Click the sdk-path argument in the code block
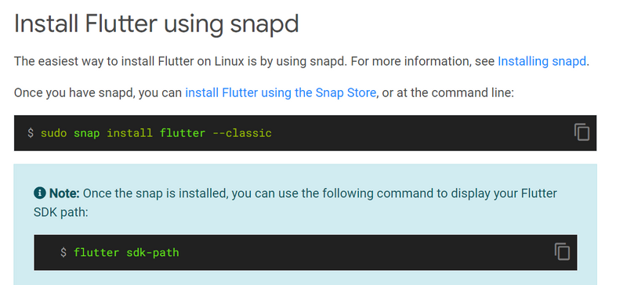The width and height of the screenshot is (627, 285). [x=153, y=253]
